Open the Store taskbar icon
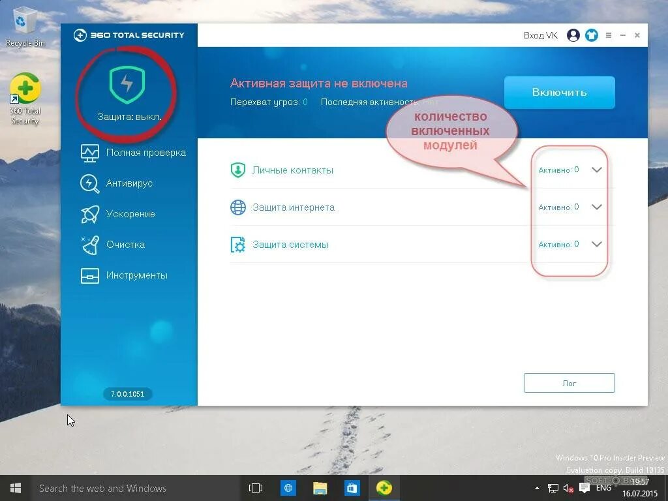Image resolution: width=668 pixels, height=501 pixels. coord(352,488)
